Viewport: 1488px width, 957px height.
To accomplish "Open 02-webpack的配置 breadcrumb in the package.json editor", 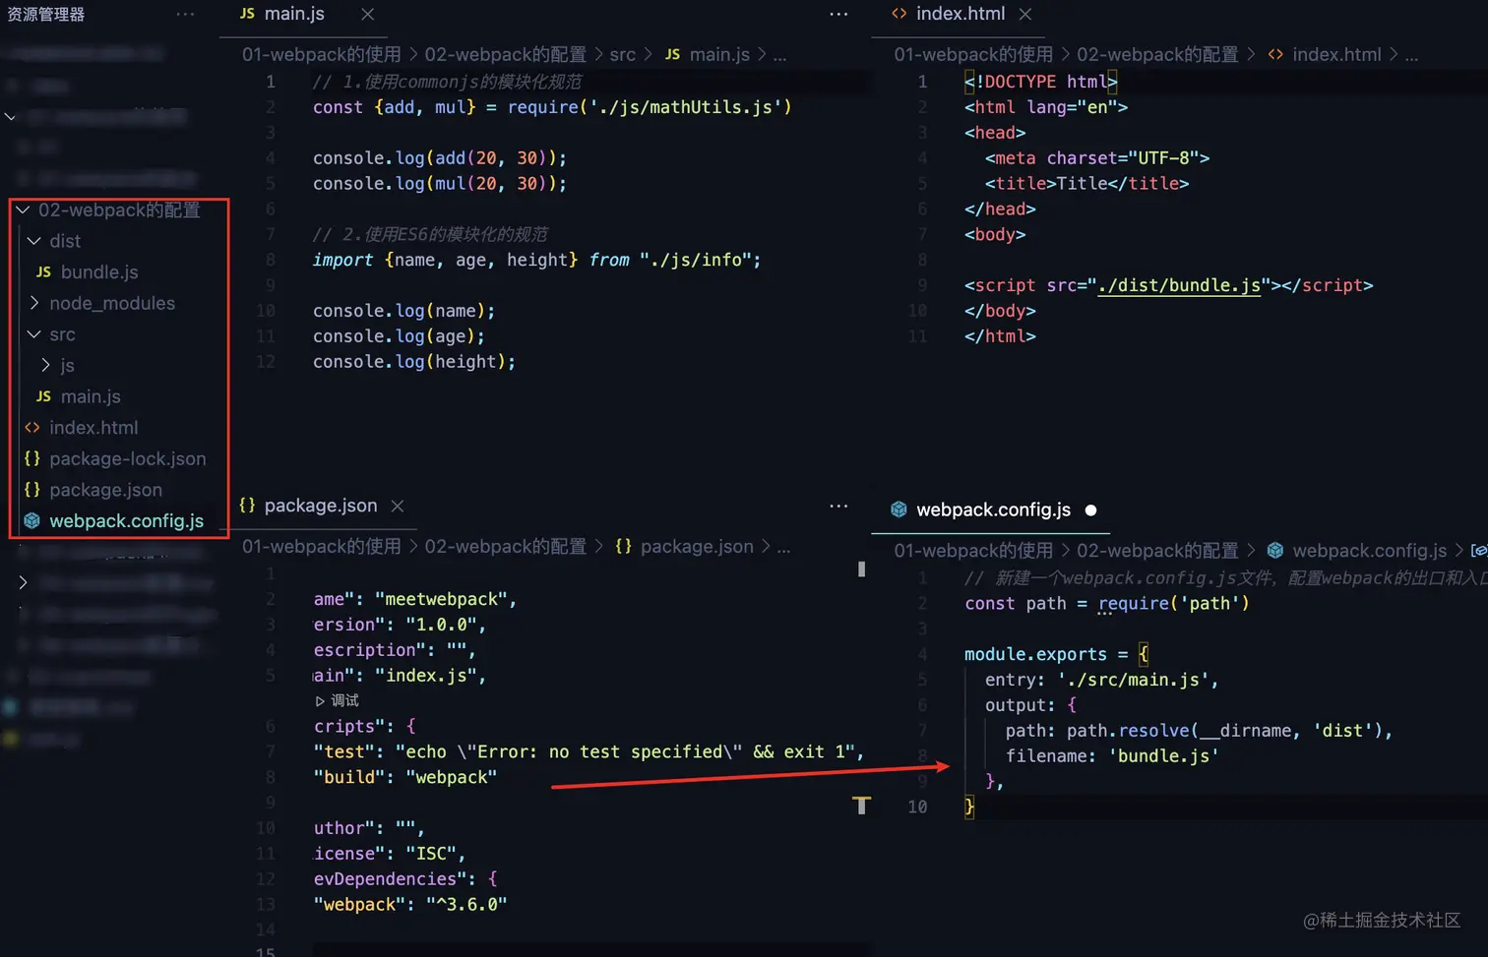I will (505, 546).
